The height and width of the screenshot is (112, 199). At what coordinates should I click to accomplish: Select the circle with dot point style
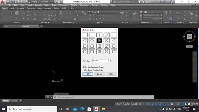tap(85, 40)
